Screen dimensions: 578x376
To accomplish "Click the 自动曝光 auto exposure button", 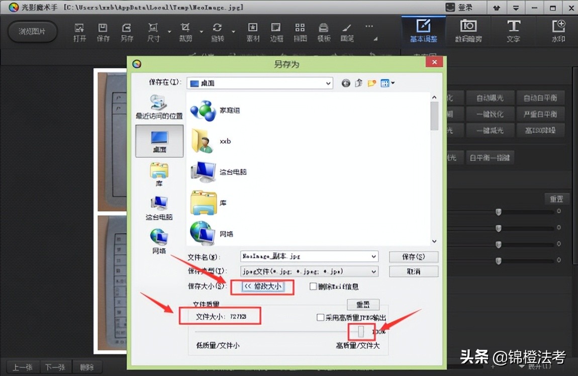I will coord(490,97).
